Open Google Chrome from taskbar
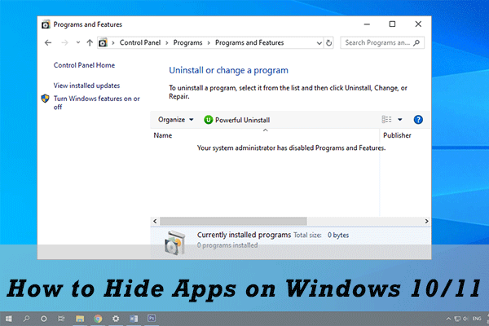Image resolution: width=489 pixels, height=326 pixels. point(98,319)
